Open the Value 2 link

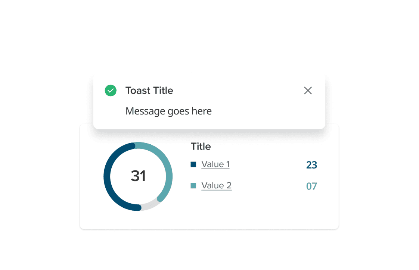click(x=216, y=186)
